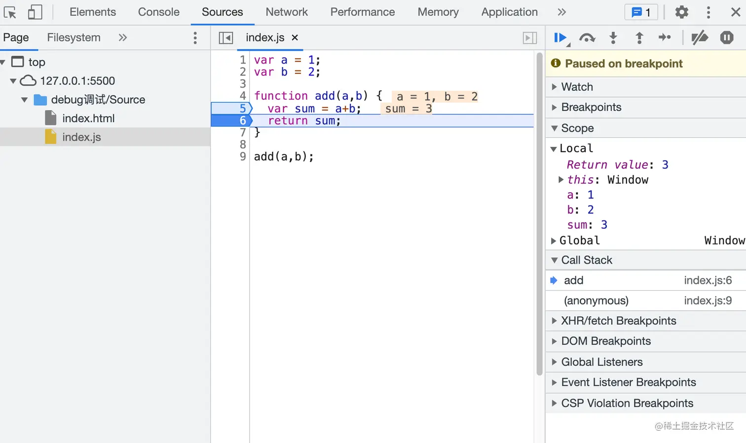Open the DevTools three-dot customize menu

(709, 12)
